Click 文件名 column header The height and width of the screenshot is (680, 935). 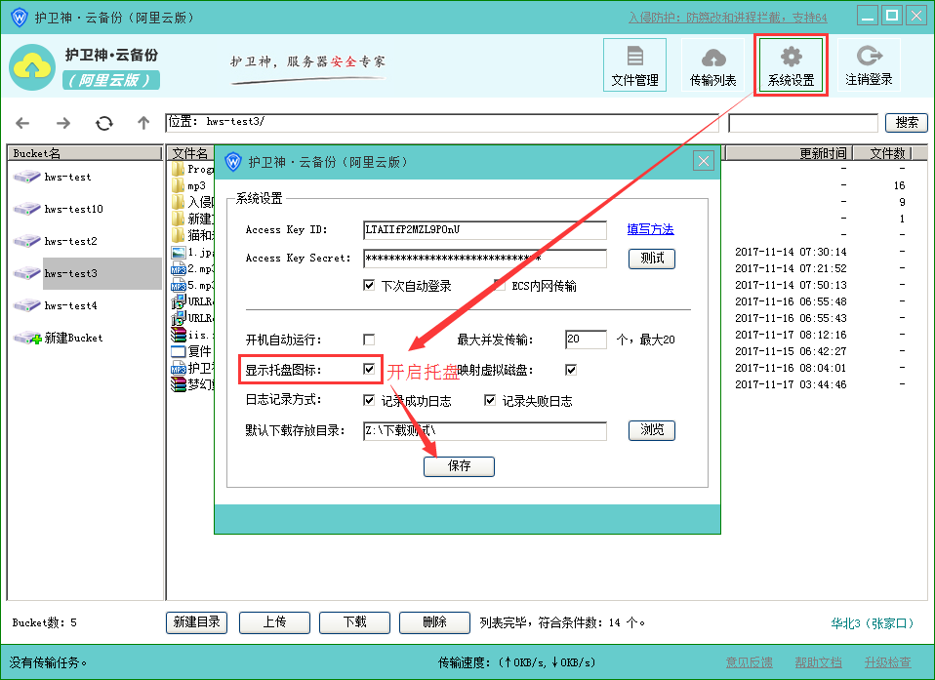click(x=190, y=153)
